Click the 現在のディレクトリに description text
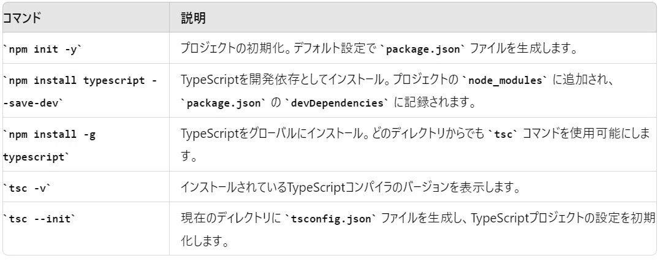 pyautogui.click(x=231, y=219)
